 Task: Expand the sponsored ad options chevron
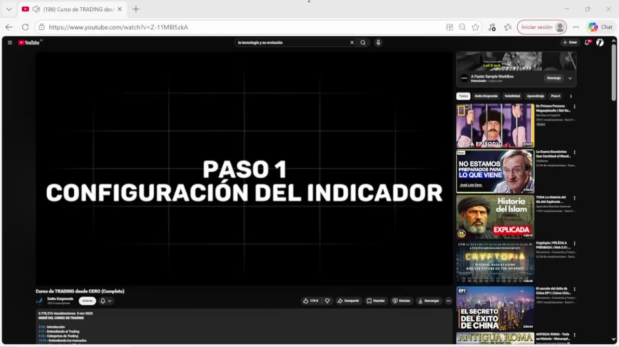[570, 78]
